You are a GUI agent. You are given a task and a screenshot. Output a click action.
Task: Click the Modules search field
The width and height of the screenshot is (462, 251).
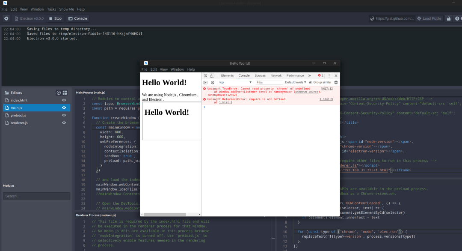click(36, 196)
